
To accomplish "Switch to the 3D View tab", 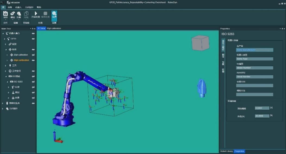I will tap(41, 29).
